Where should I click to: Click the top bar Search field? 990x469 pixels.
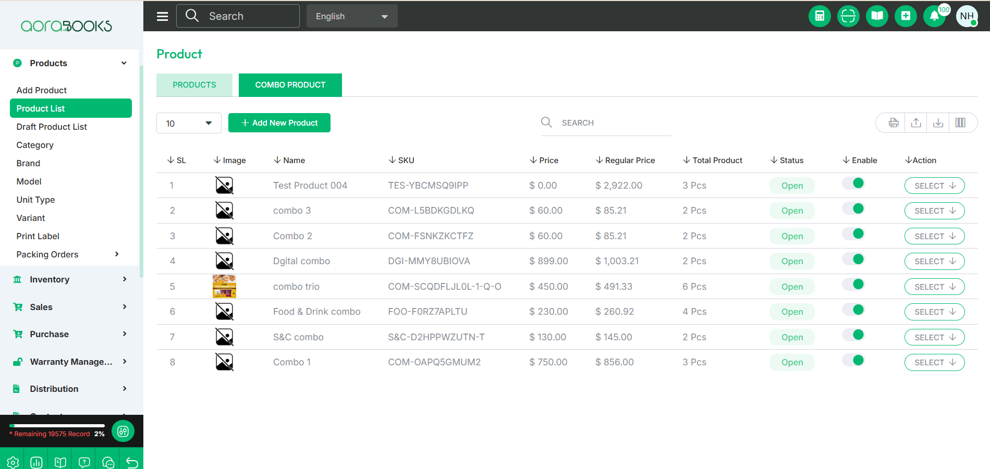pos(238,16)
